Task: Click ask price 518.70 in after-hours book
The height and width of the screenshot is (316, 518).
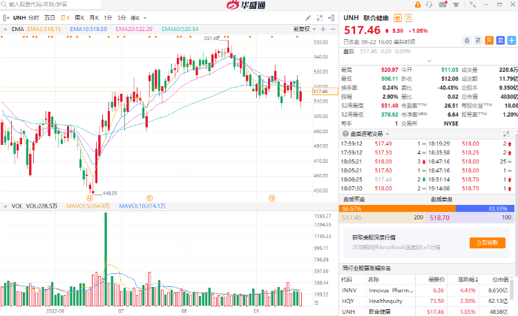Action: click(x=439, y=218)
